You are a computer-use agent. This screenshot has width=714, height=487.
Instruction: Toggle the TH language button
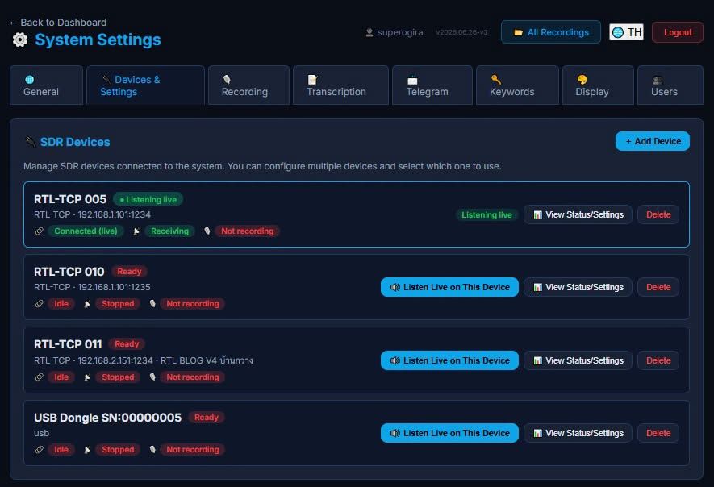(x=627, y=32)
